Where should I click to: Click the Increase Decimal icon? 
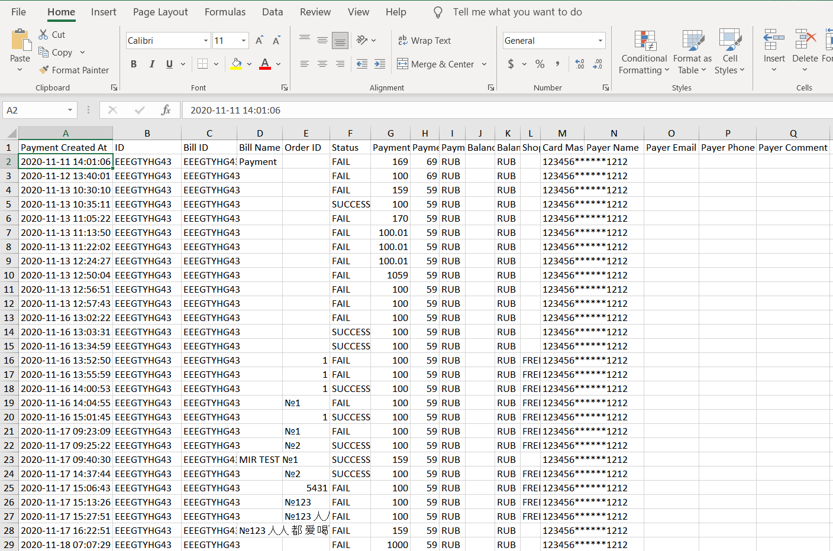click(580, 64)
